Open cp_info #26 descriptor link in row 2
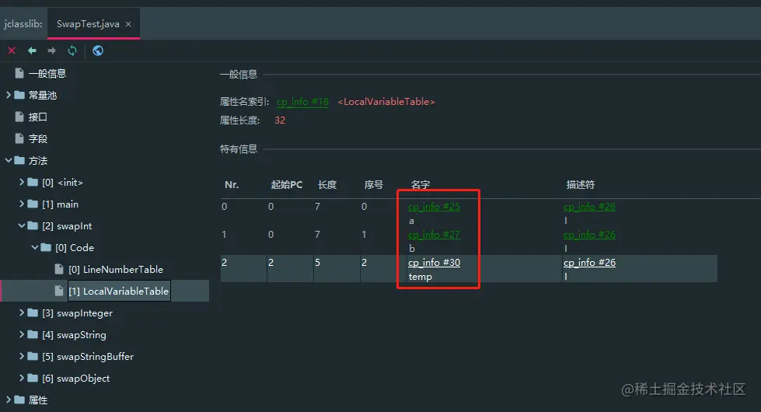761x412 pixels. pyautogui.click(x=589, y=263)
